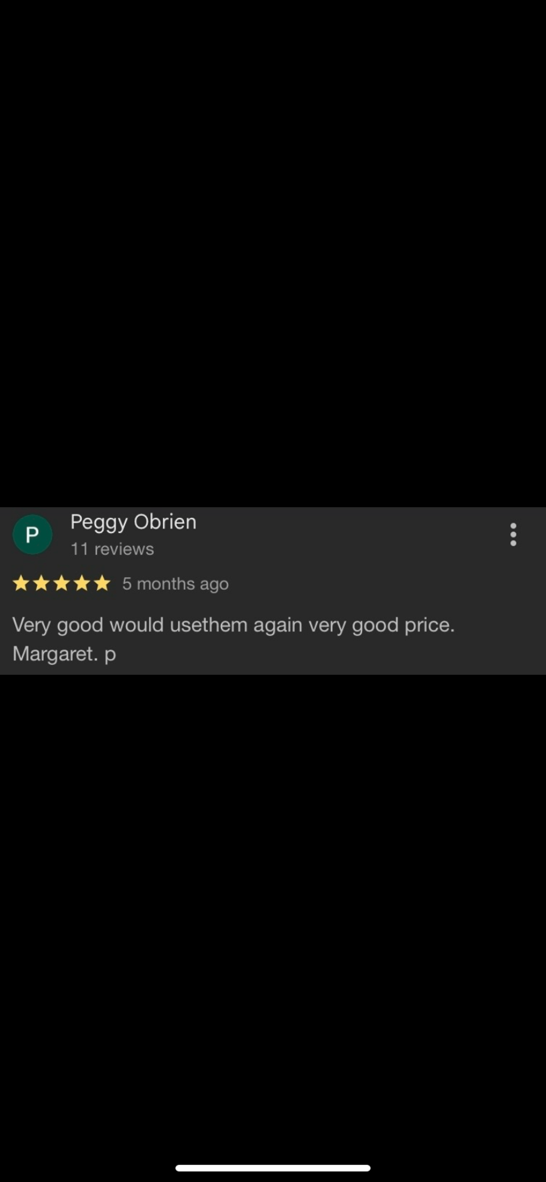Select the second rating star

click(41, 584)
